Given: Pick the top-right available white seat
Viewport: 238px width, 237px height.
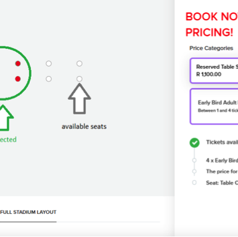Looking at the screenshot, I should click(79, 64).
